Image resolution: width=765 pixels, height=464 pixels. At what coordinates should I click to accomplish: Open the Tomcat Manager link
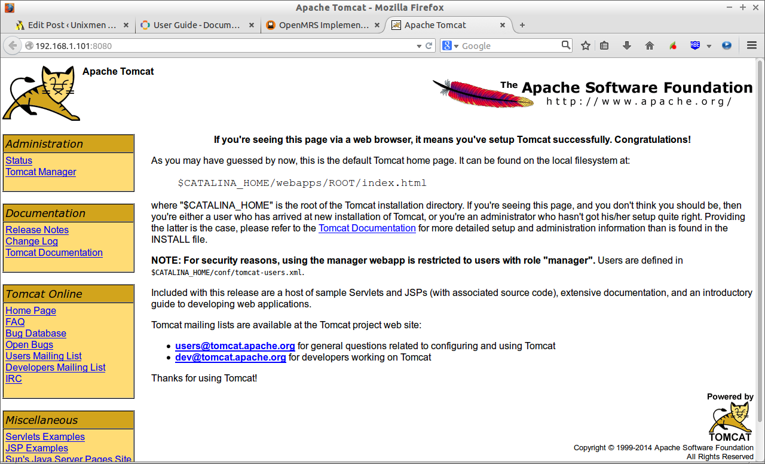point(41,172)
